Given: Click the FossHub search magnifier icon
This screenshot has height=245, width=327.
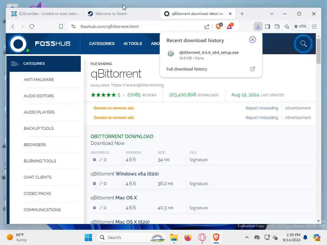Looking at the screenshot, I should (x=303, y=44).
